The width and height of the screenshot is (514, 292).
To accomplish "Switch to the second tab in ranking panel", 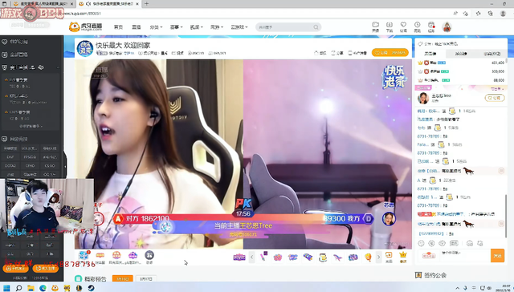I will coord(461,54).
